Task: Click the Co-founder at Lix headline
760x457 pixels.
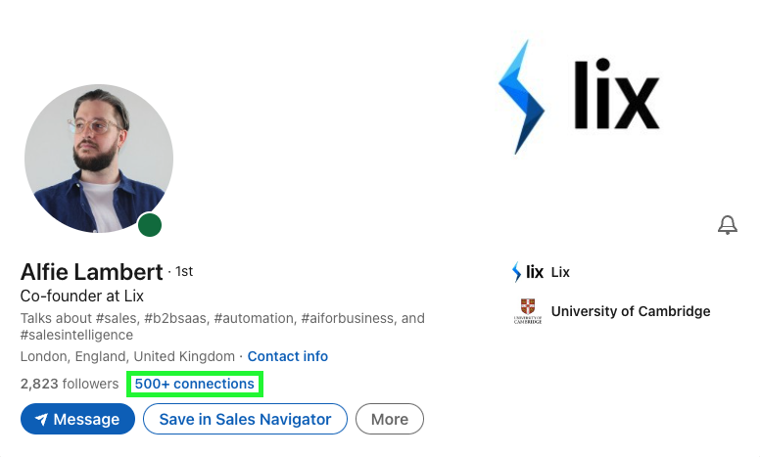Action: point(81,296)
